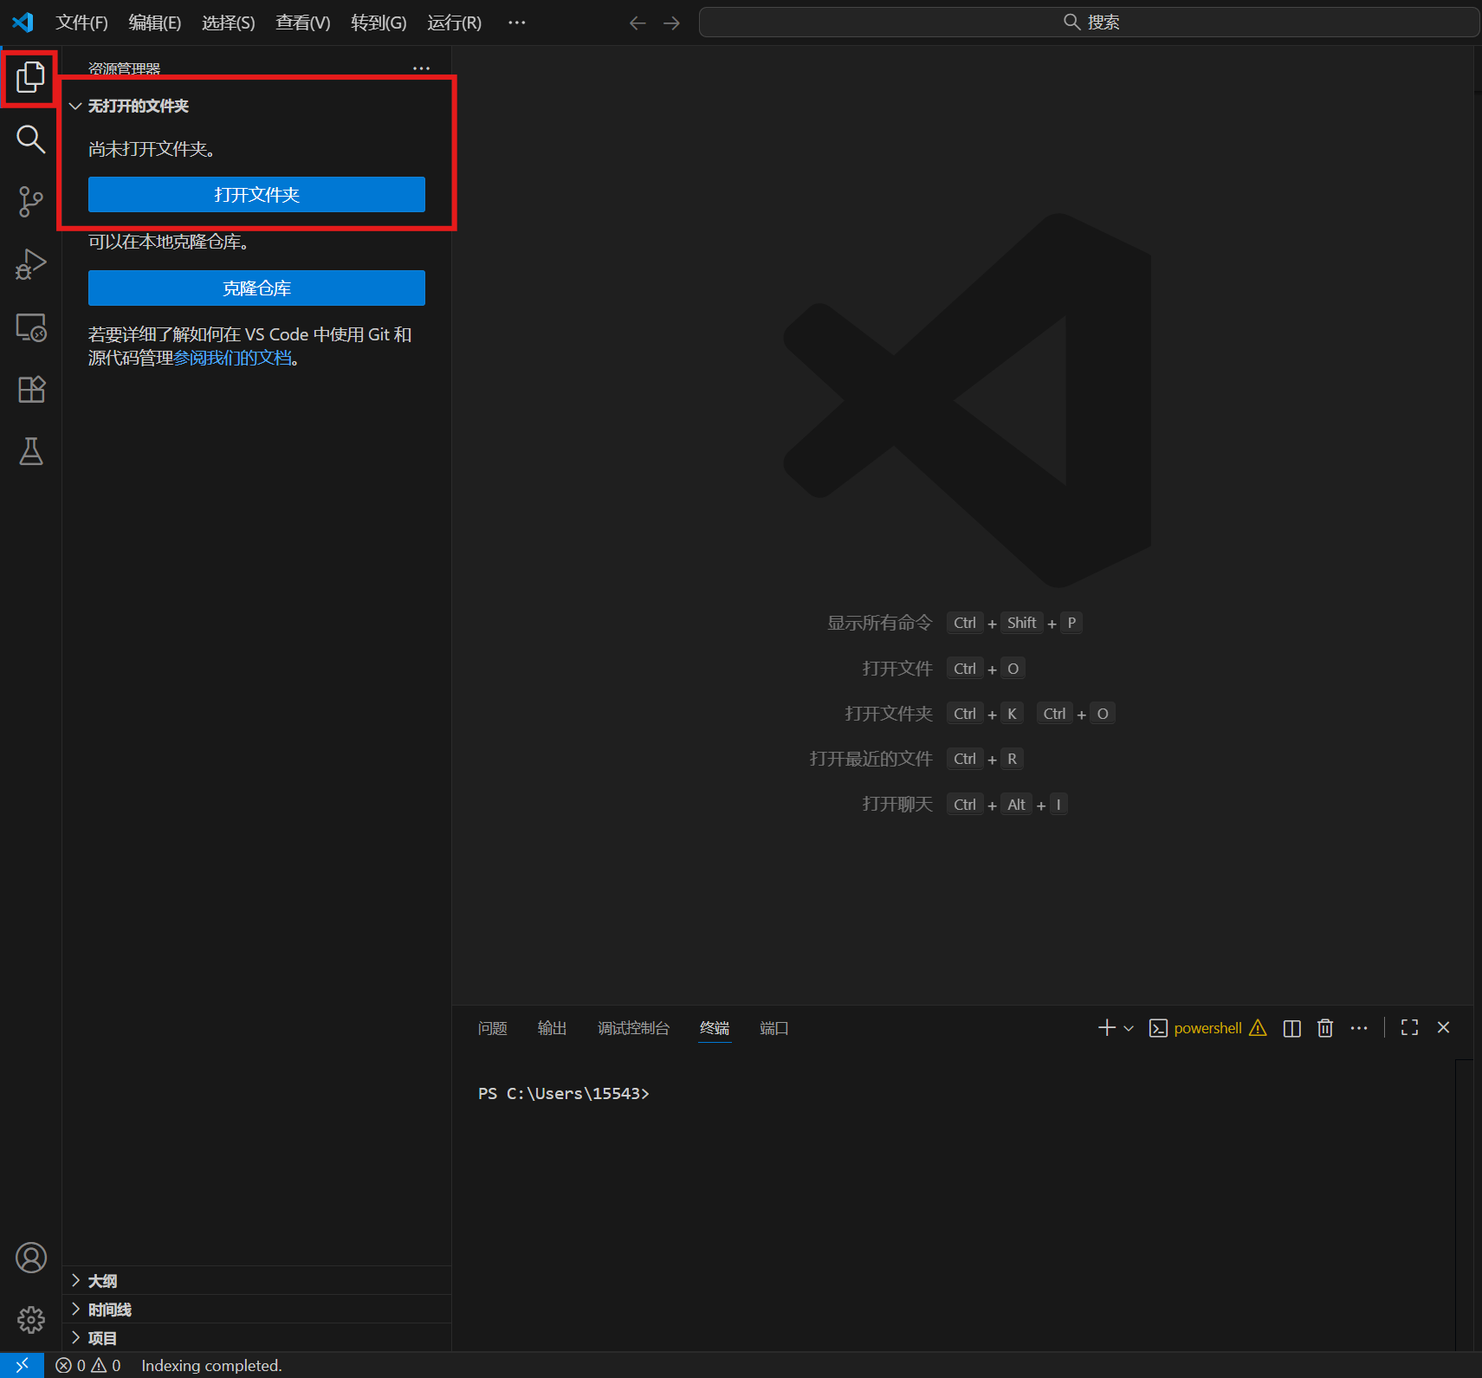
Task: Open the Source Control panel
Action: click(30, 201)
